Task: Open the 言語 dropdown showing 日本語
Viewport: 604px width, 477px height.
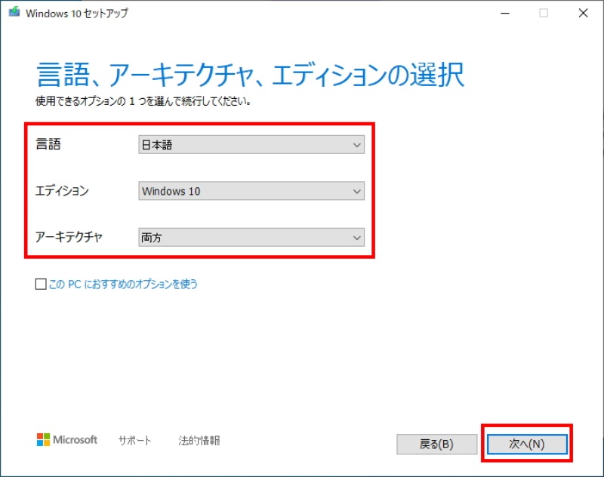Action: point(251,145)
